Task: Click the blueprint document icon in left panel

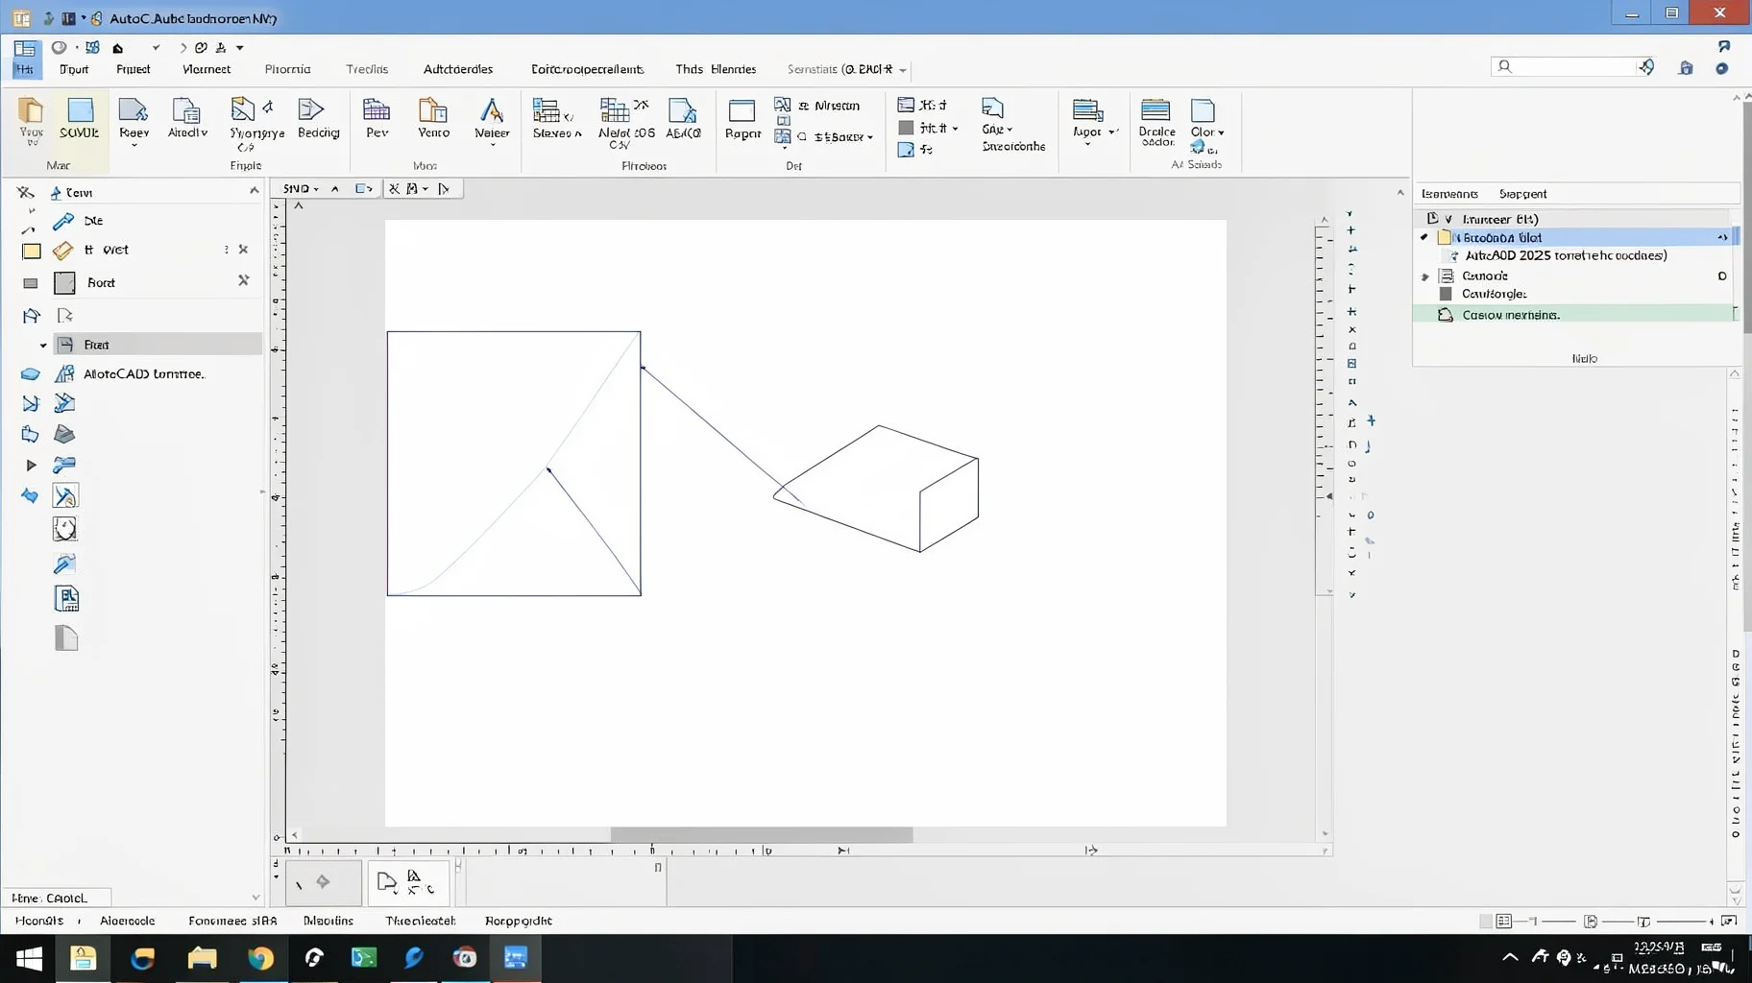Action: pyautogui.click(x=66, y=599)
